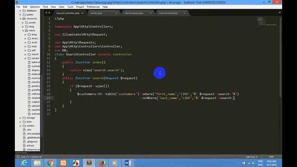Screen dimensions: 297x167
Task: Go to previous tab arrow
Action: (x=46, y=13)
